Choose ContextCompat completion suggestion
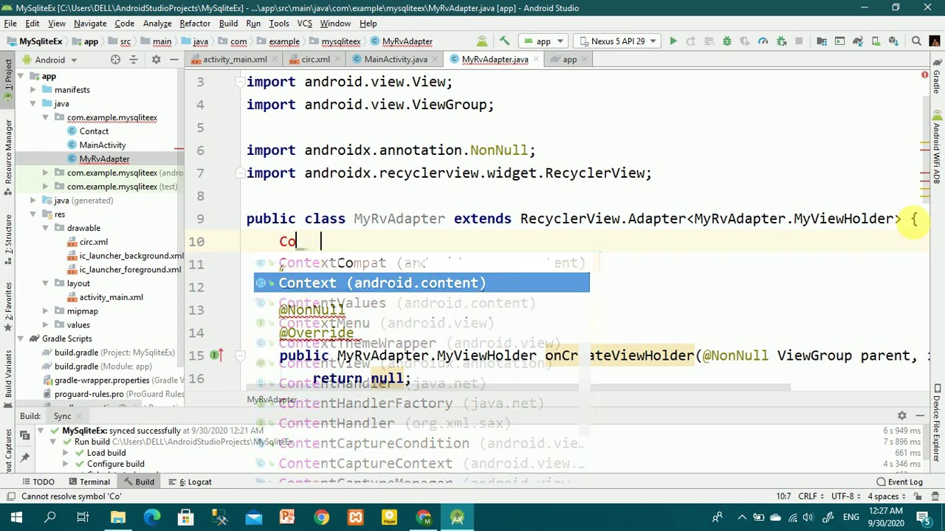The width and height of the screenshot is (945, 531). (x=422, y=263)
